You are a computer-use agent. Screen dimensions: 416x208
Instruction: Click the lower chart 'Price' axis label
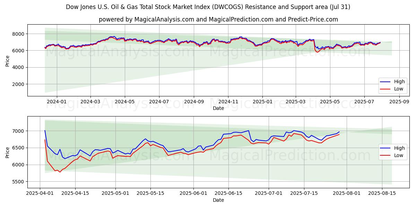tap(8, 152)
